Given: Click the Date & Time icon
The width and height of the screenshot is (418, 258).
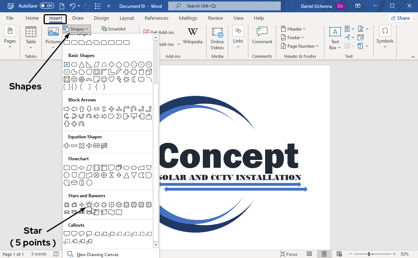Looking at the screenshot, I should click(361, 37).
